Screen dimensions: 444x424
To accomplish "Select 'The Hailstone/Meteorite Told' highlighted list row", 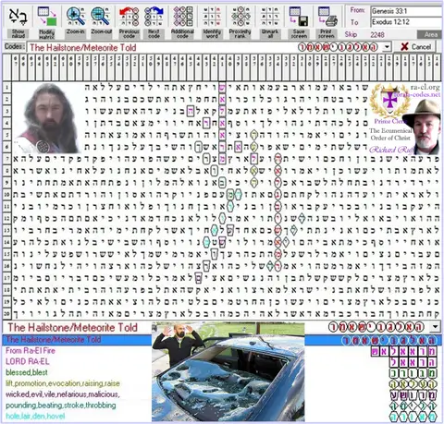I will pos(222,340).
